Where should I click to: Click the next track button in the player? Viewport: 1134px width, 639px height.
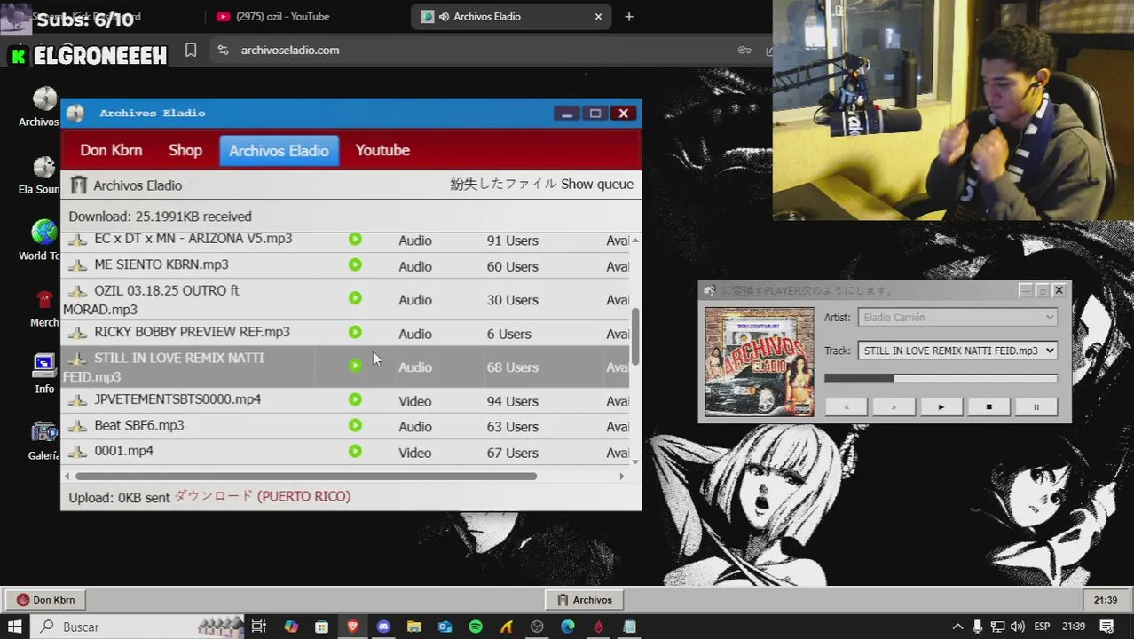tap(894, 407)
